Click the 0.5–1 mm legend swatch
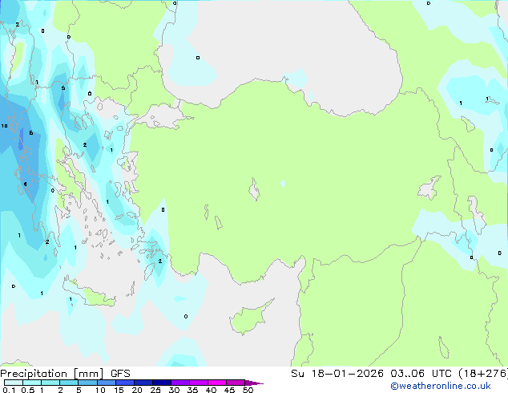The image size is (508, 393). 32,383
